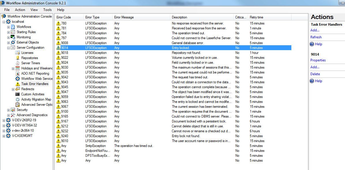345x170 pixels.
Task: Click the Licenses icon
Action: (18, 53)
